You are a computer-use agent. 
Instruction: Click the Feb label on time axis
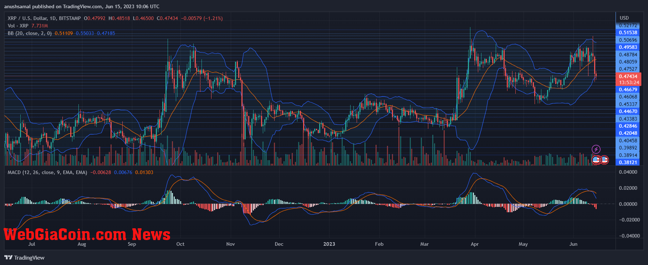click(x=379, y=244)
